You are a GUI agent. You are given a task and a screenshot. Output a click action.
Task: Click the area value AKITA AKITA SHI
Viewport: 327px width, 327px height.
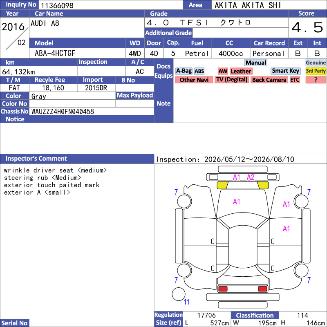click(248, 5)
